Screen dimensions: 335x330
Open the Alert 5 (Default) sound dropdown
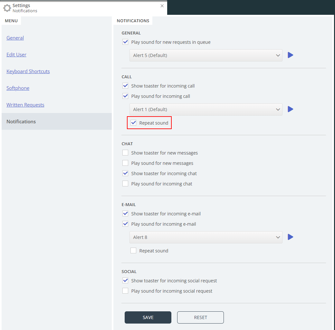point(206,55)
